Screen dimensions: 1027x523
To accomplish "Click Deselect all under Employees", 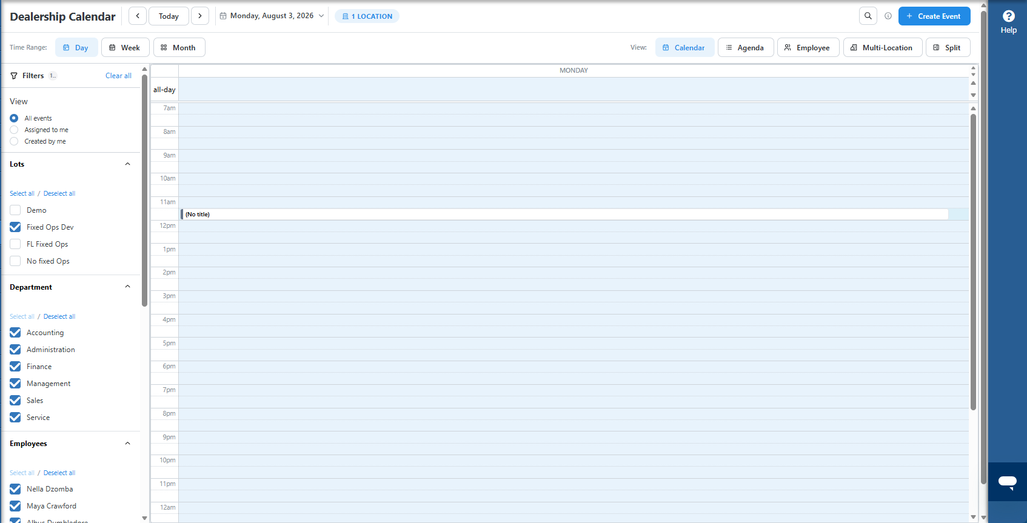I will coord(59,473).
